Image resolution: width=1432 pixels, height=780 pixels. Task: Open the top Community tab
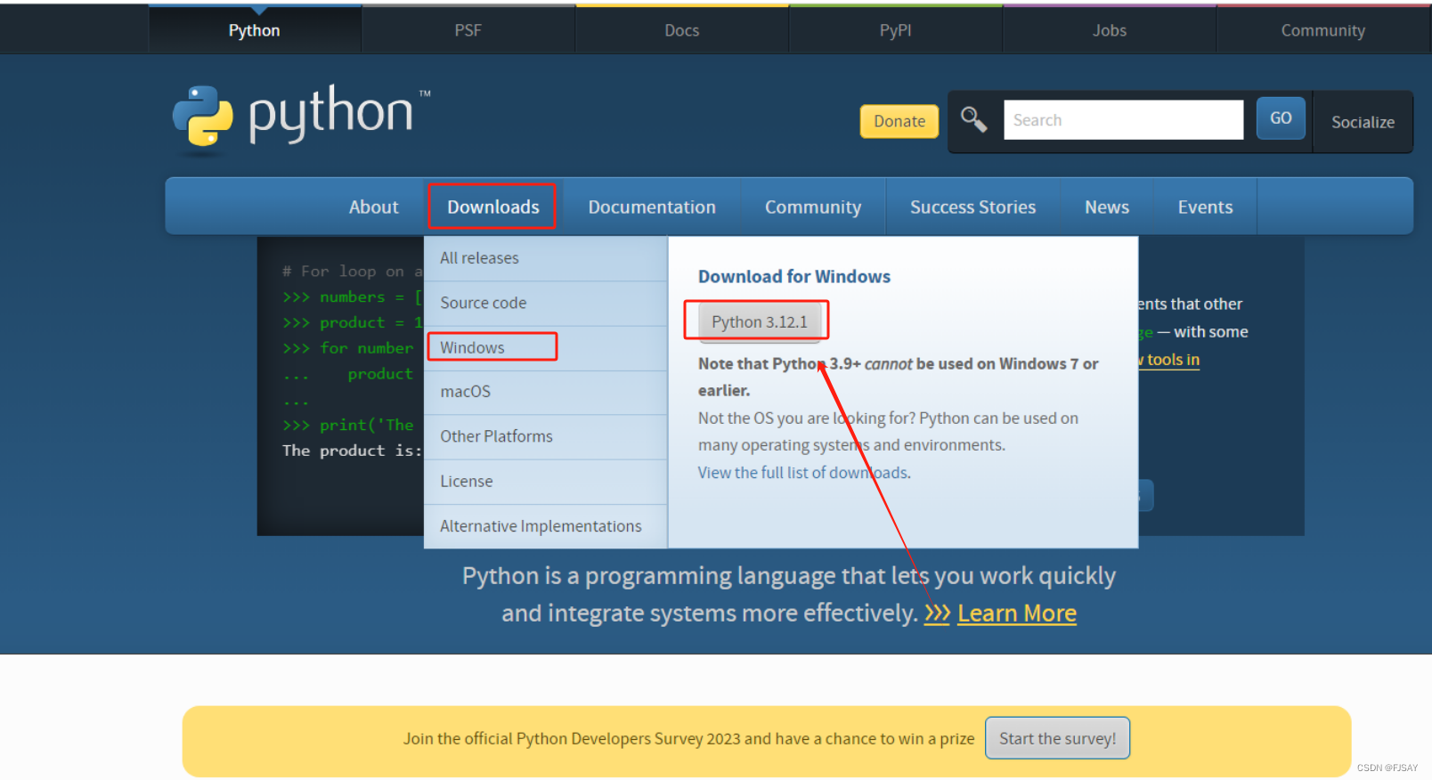1323,30
